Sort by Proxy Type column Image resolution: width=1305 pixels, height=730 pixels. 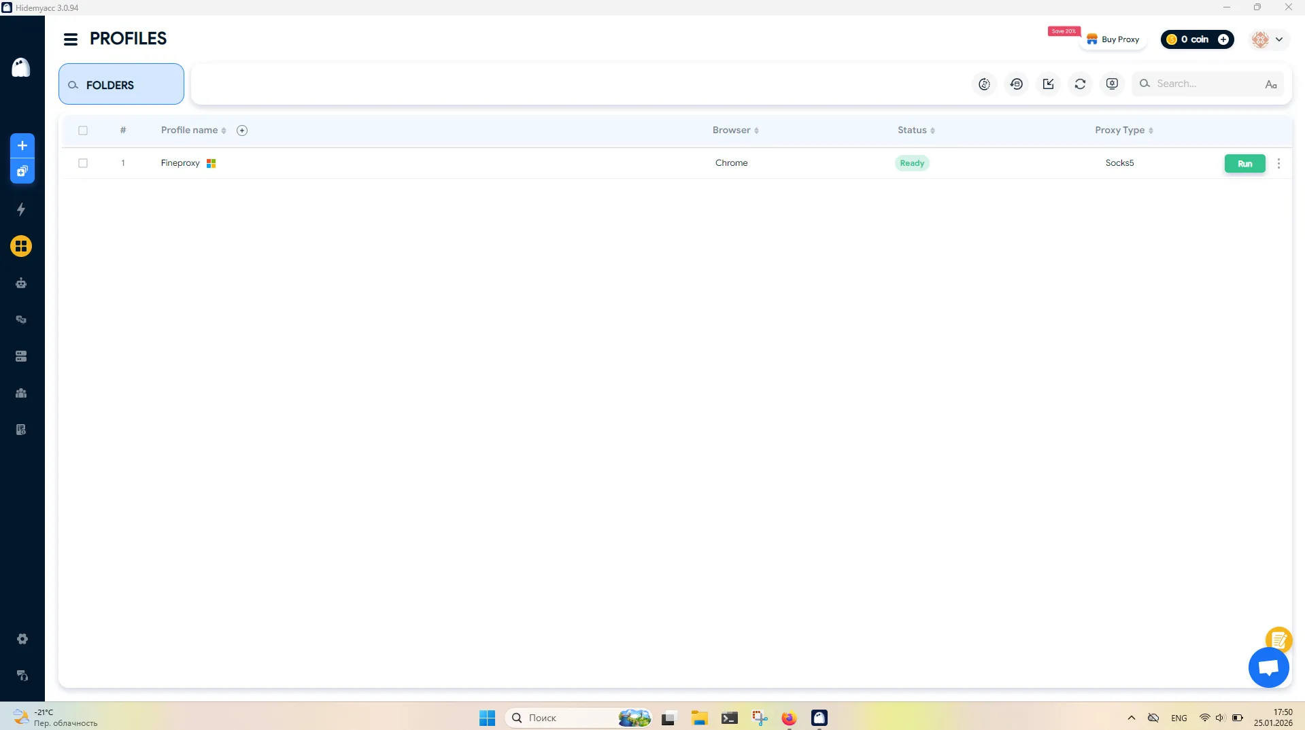pos(1123,130)
